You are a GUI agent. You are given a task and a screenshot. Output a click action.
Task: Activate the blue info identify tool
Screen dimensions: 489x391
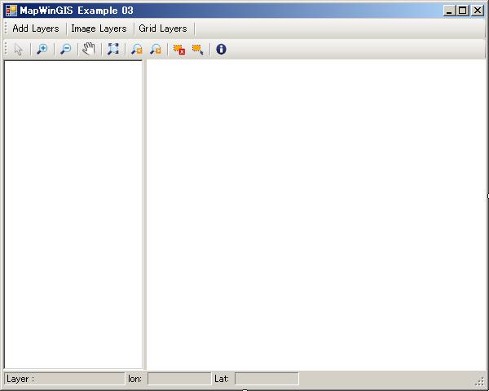(x=221, y=49)
